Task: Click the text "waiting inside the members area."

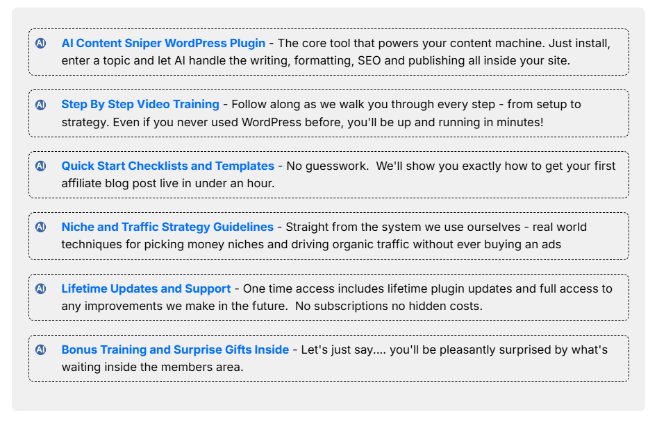Action: (152, 368)
